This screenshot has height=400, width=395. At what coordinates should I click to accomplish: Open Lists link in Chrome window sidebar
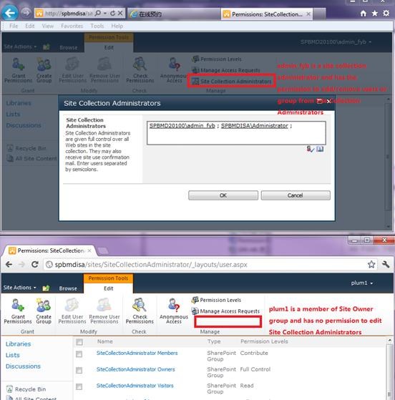click(12, 355)
